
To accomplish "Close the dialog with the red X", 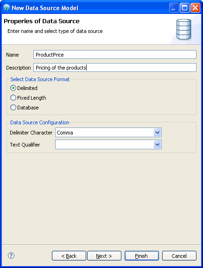I will point(195,8).
